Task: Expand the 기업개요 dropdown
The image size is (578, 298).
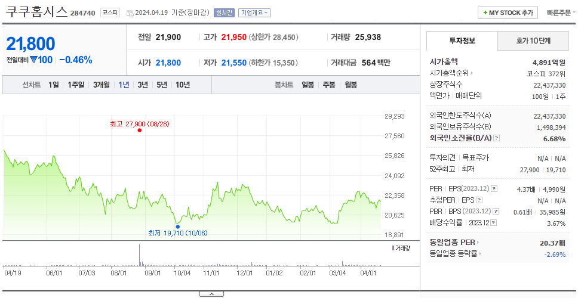Action: (254, 13)
